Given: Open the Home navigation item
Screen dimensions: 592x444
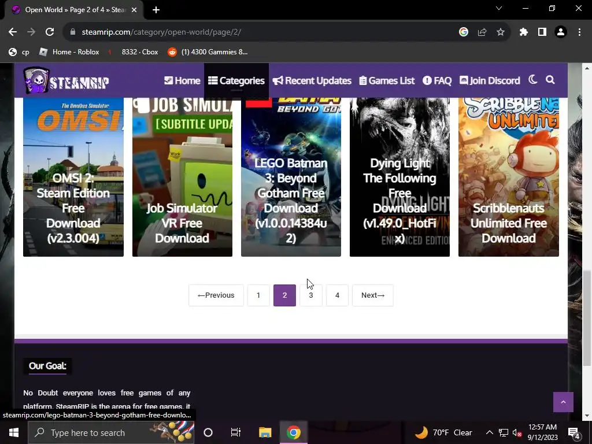Looking at the screenshot, I should [x=182, y=80].
